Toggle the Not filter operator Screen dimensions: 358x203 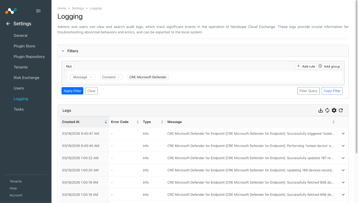(69, 66)
